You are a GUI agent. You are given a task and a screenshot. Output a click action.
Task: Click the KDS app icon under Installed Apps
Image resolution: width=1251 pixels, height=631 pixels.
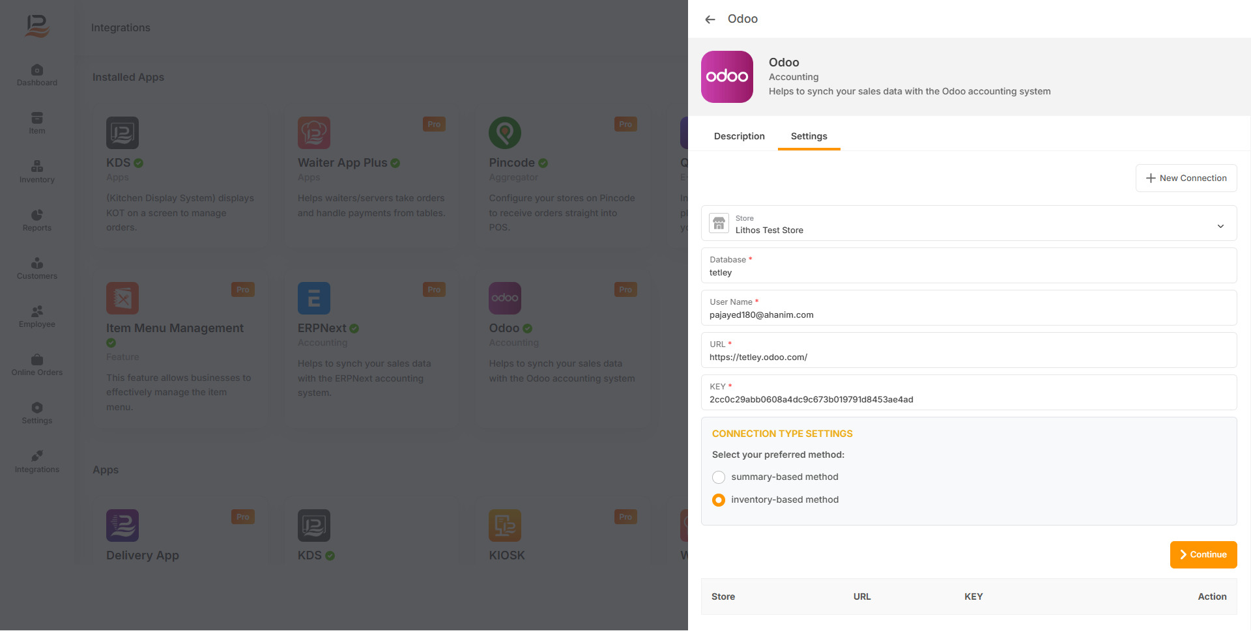[x=122, y=133]
